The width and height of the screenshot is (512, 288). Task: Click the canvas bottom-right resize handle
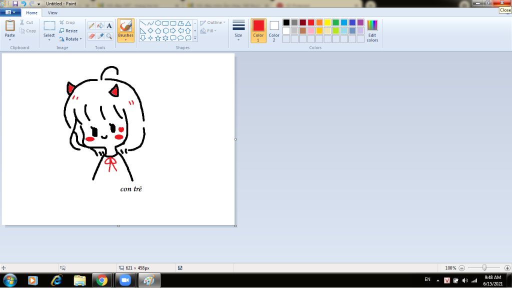[x=235, y=225]
